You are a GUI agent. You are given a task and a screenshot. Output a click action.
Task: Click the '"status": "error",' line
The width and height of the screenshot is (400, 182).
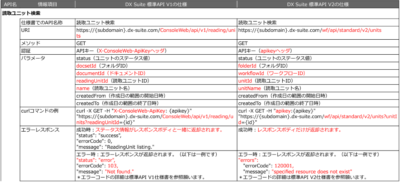pos(96,160)
